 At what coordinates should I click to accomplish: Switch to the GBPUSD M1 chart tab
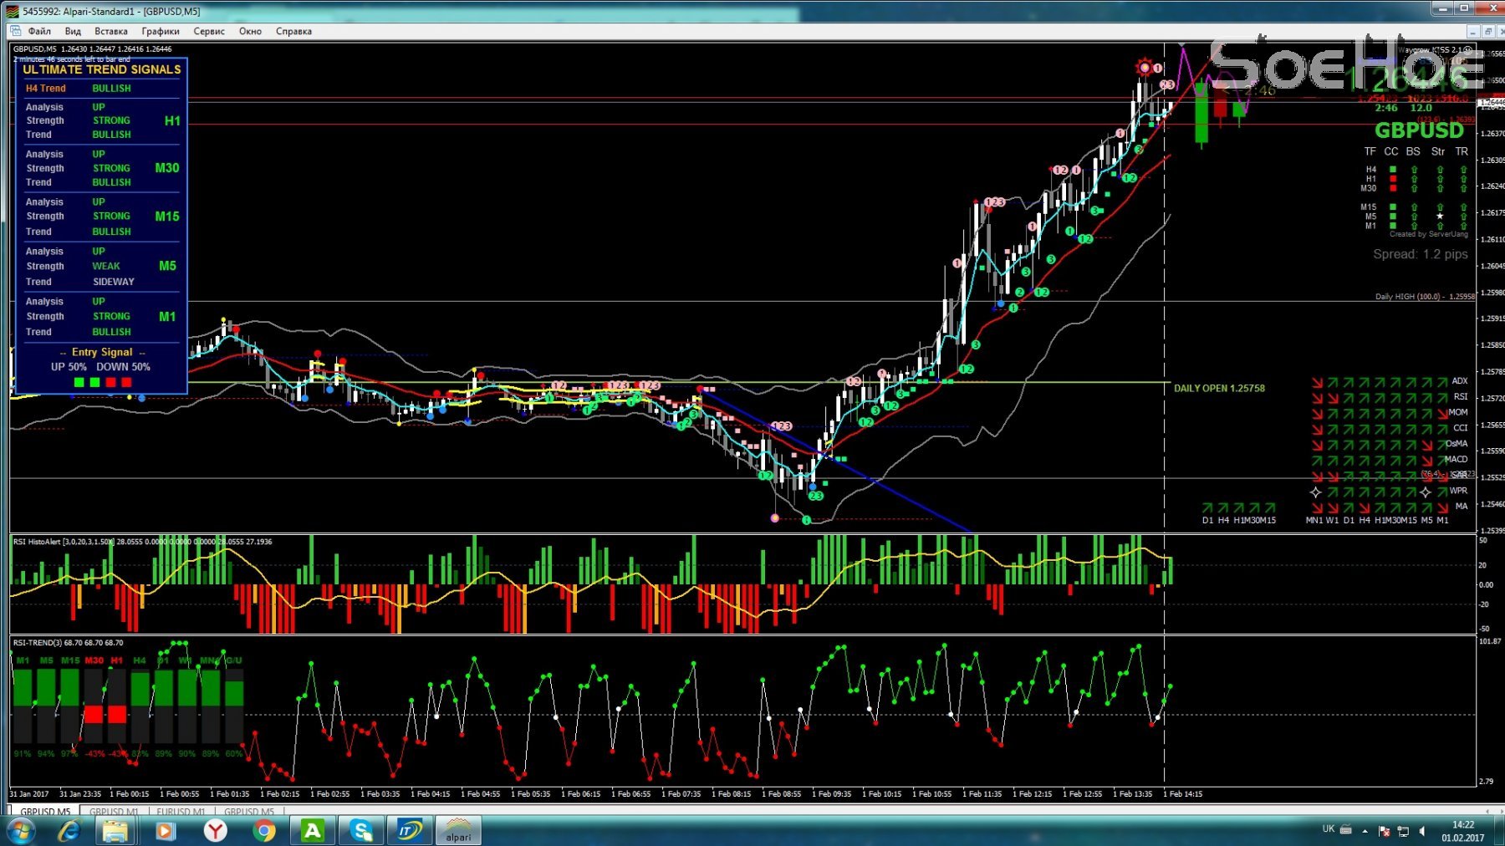[114, 812]
